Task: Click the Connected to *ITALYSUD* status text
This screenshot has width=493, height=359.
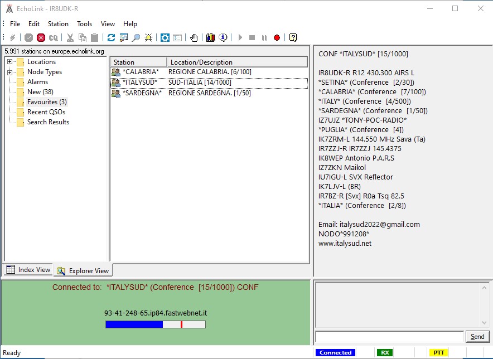Action: point(156,287)
